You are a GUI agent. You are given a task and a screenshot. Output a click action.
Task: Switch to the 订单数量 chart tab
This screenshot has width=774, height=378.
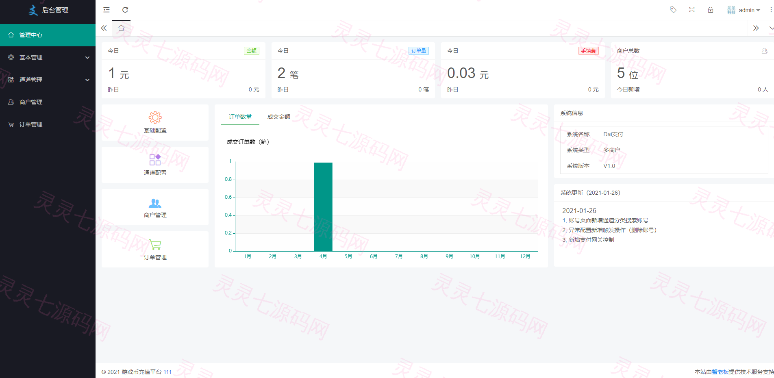[x=240, y=117]
